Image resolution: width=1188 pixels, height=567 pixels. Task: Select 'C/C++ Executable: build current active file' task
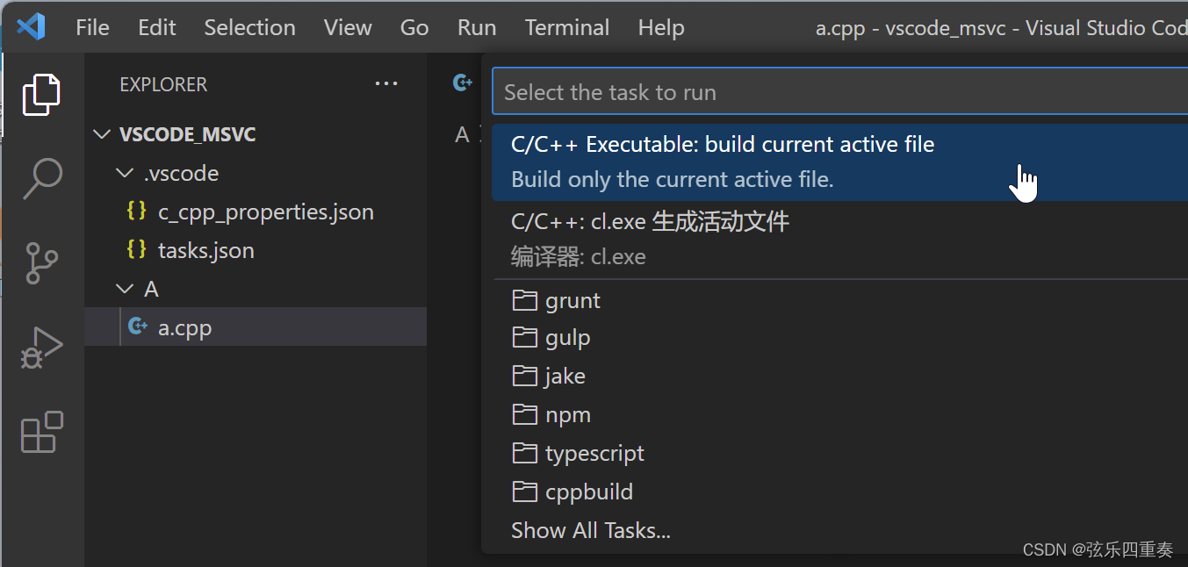point(722,145)
